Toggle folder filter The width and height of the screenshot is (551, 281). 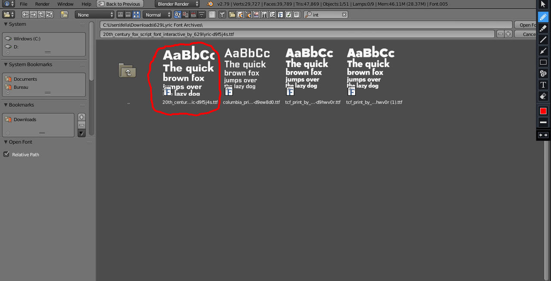tap(232, 15)
